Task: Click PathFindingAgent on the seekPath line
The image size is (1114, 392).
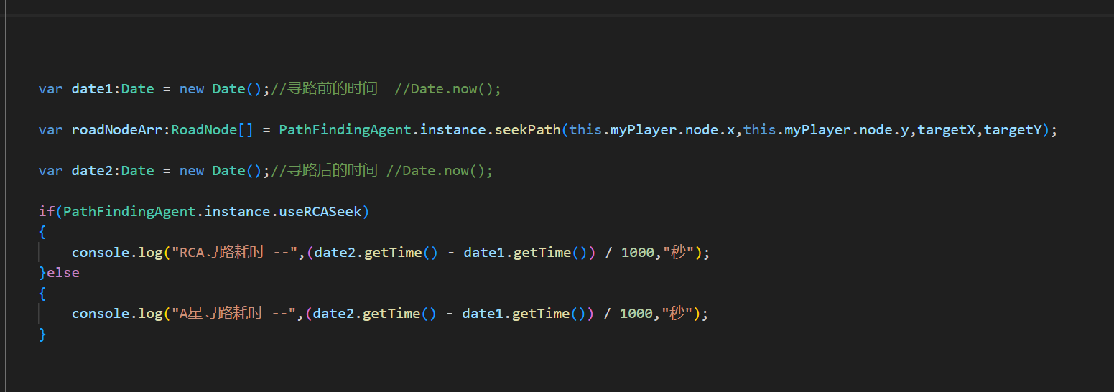Action: click(345, 130)
